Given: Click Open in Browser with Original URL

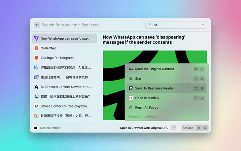Looking at the screenshot, I should point(144,128).
